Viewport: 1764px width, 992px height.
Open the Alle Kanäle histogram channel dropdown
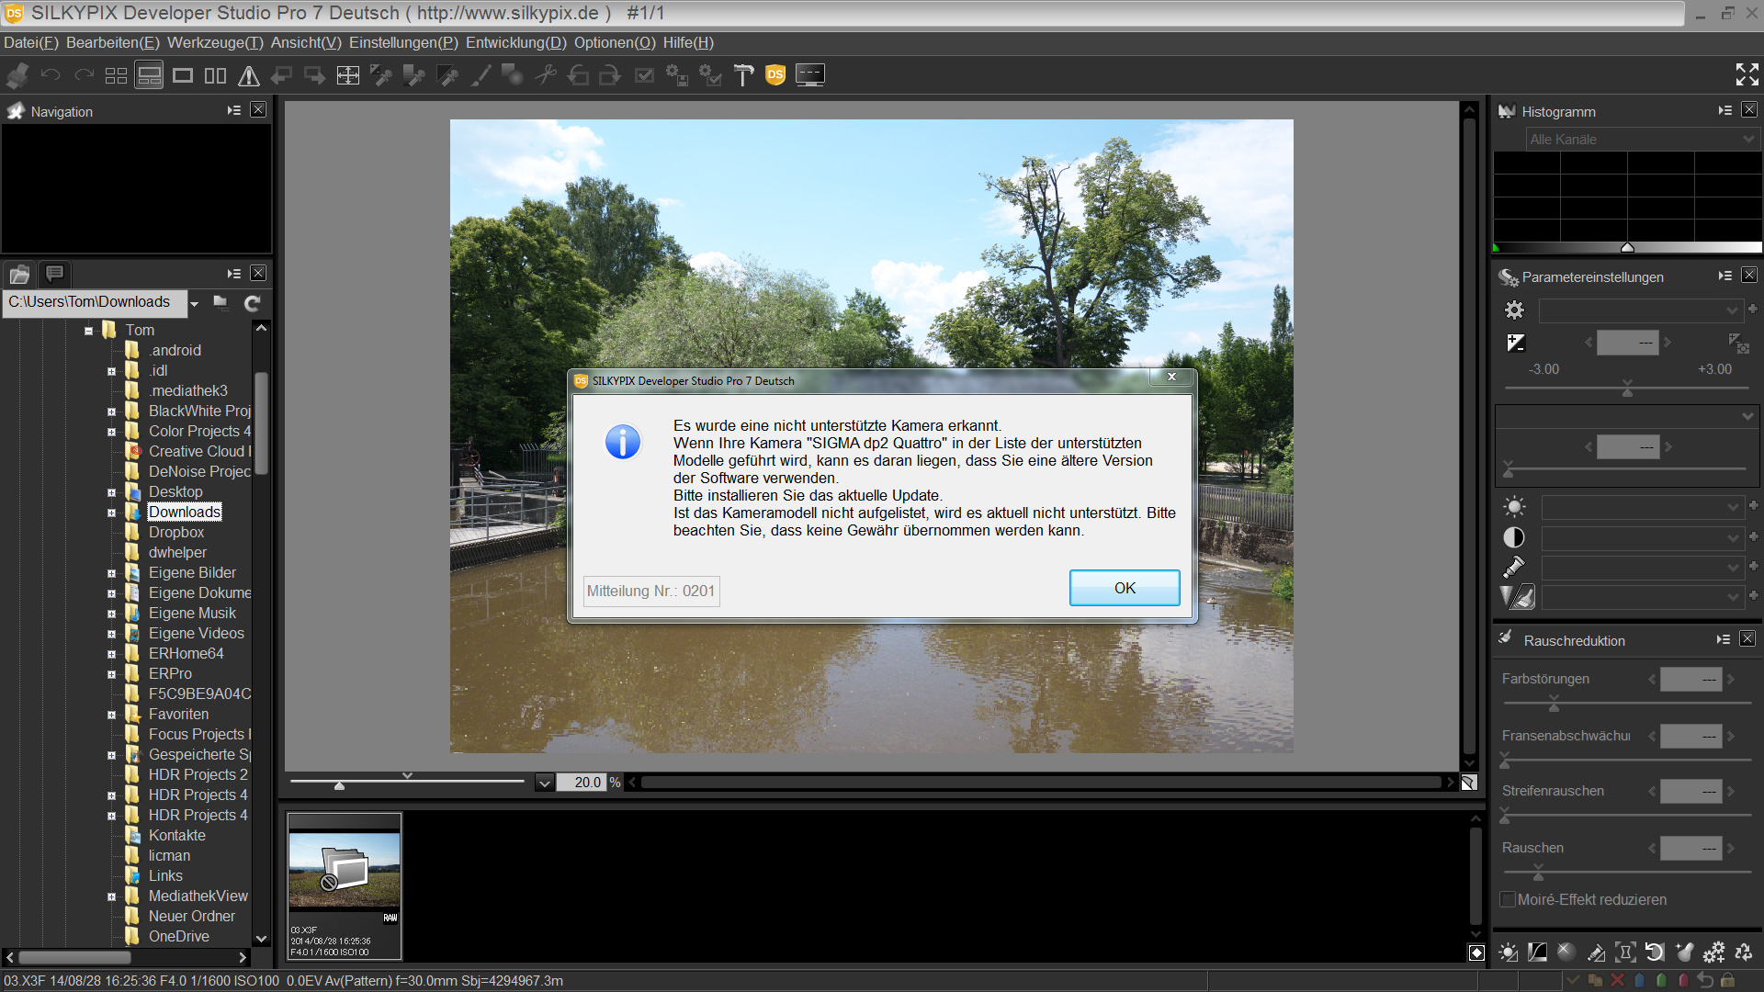pos(1642,140)
